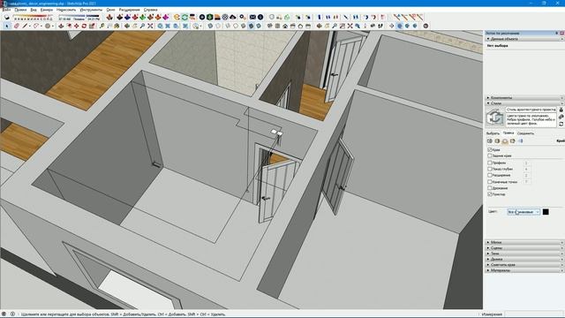Switch to Monochrome face style
Image resolution: width=565 pixels, height=318 pixels.
tap(259, 26)
